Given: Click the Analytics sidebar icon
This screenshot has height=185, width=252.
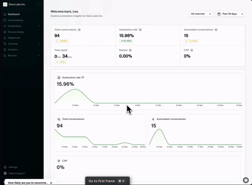Looking at the screenshot, I should [5, 50].
